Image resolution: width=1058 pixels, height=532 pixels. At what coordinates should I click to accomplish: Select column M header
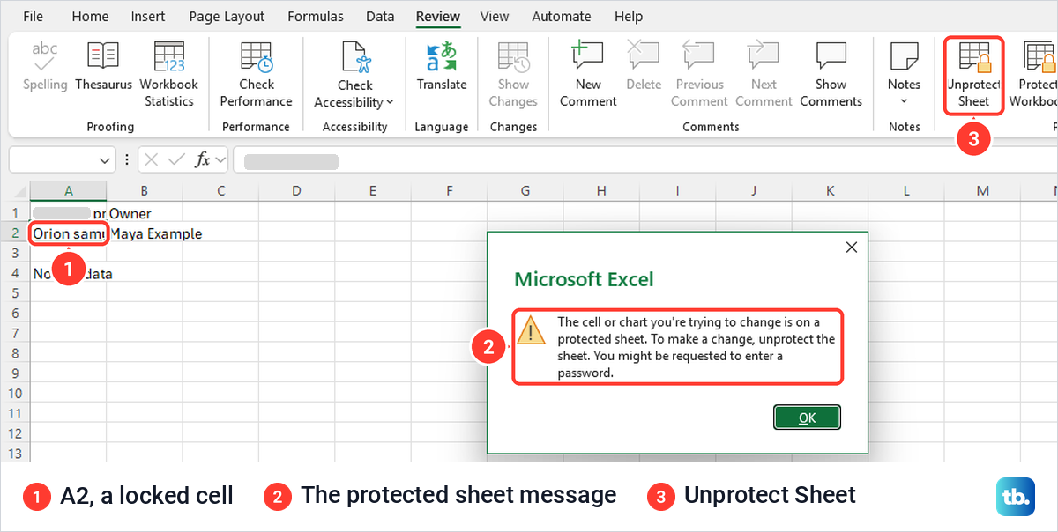(982, 190)
